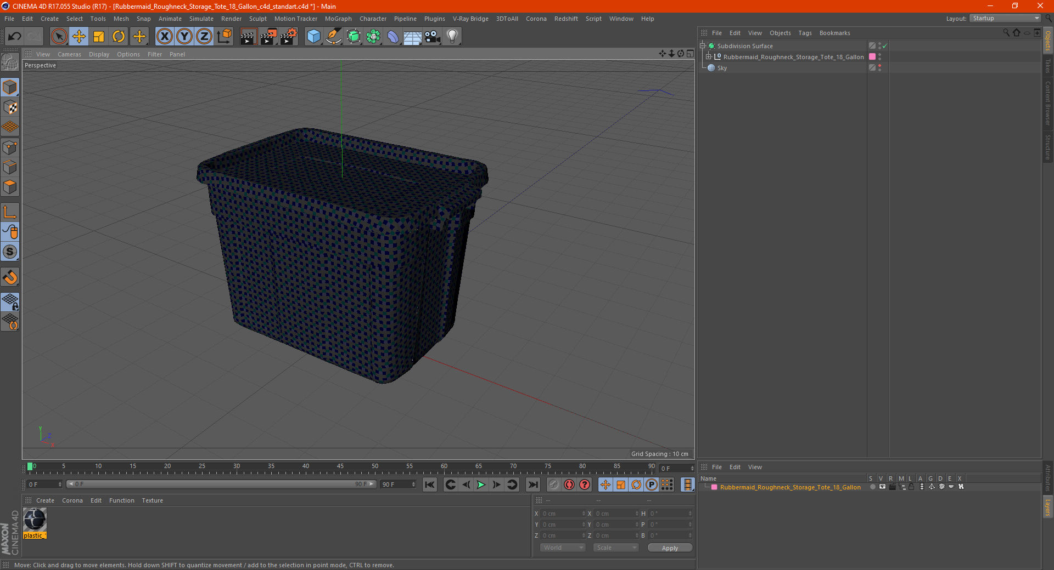This screenshot has height=570, width=1054.
Task: Toggle coordinate system icon
Action: (x=225, y=37)
